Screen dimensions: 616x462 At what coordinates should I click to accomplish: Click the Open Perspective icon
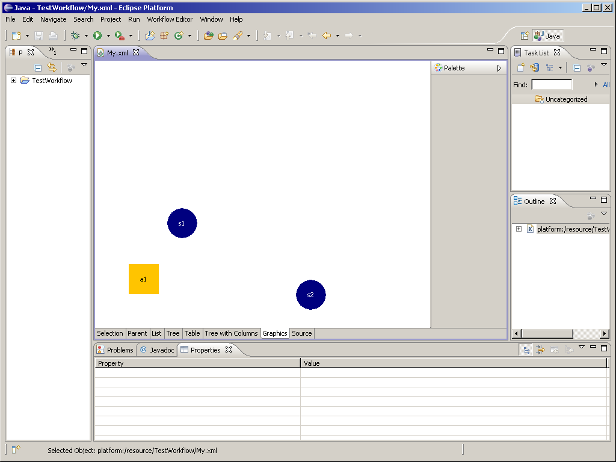tap(525, 36)
